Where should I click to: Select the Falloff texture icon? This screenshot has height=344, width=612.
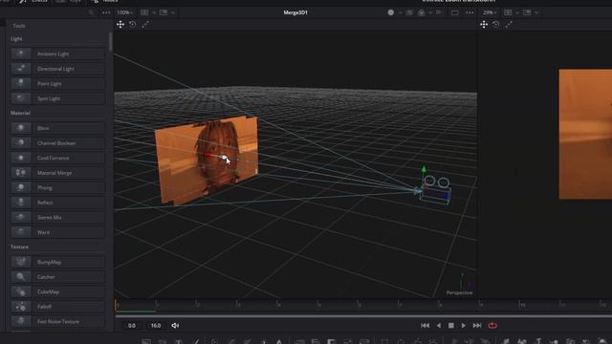coord(21,307)
